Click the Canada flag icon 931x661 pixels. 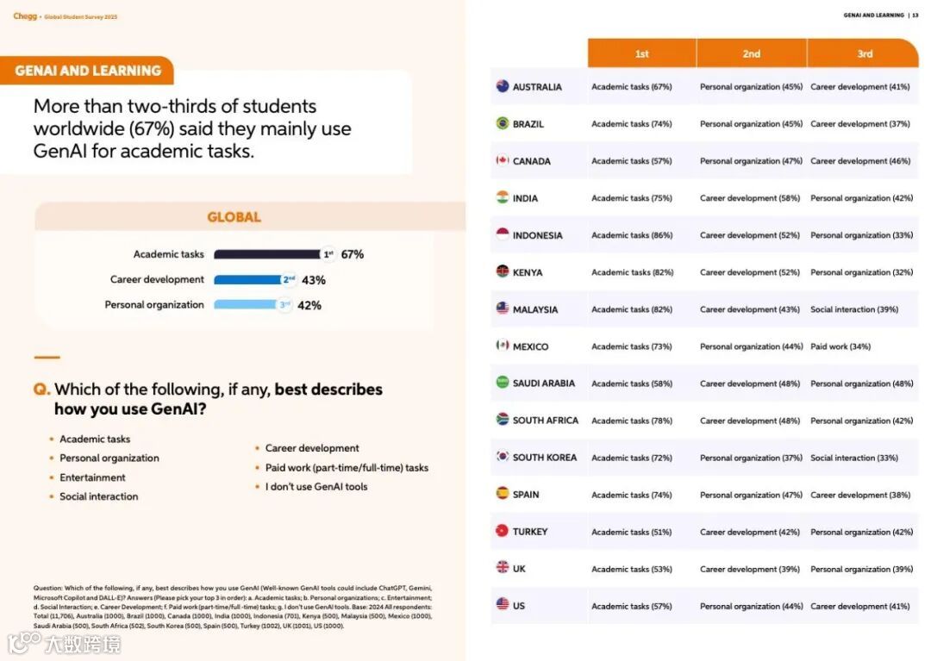click(503, 160)
